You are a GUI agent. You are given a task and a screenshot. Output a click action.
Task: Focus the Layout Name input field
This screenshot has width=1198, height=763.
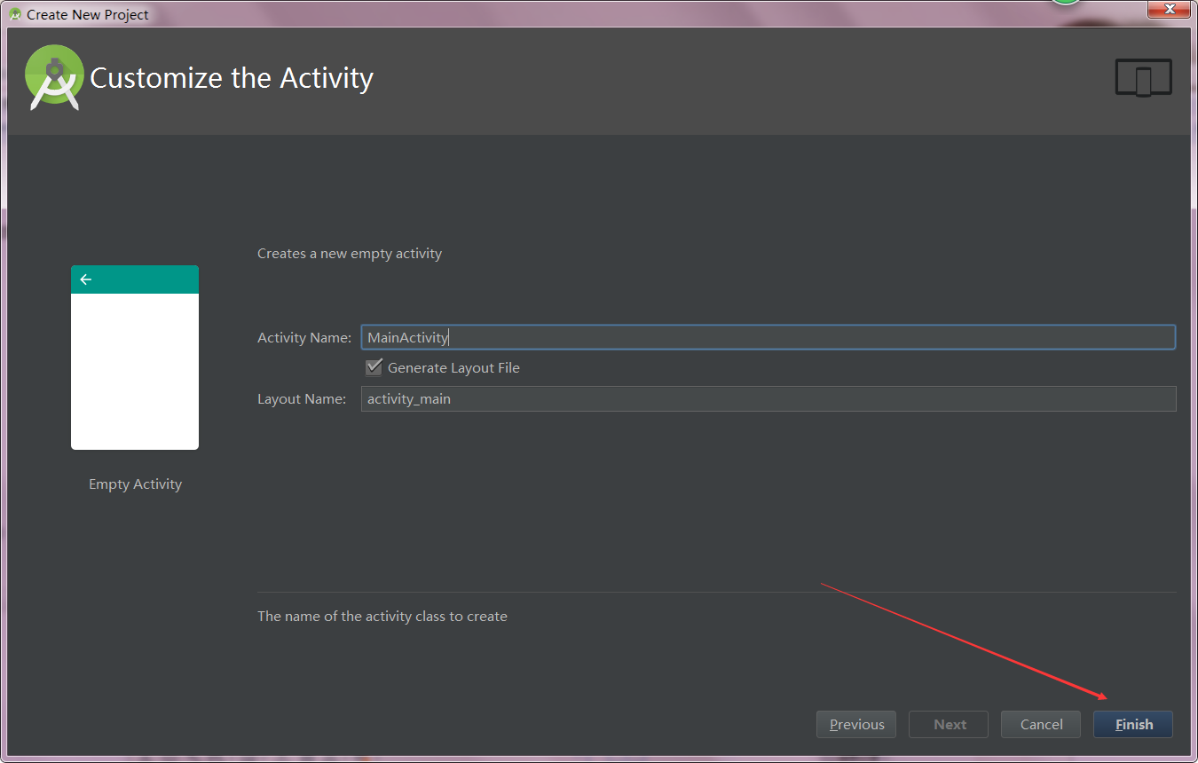pyautogui.click(x=768, y=398)
